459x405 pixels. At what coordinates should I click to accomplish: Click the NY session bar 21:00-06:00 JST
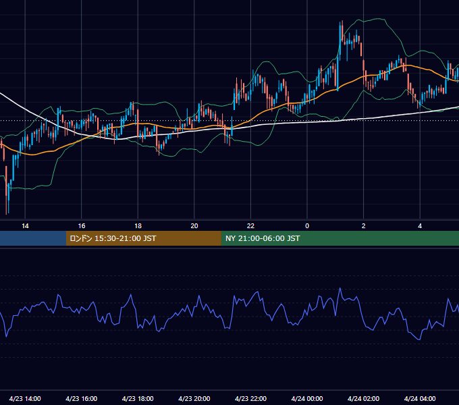tap(340, 238)
